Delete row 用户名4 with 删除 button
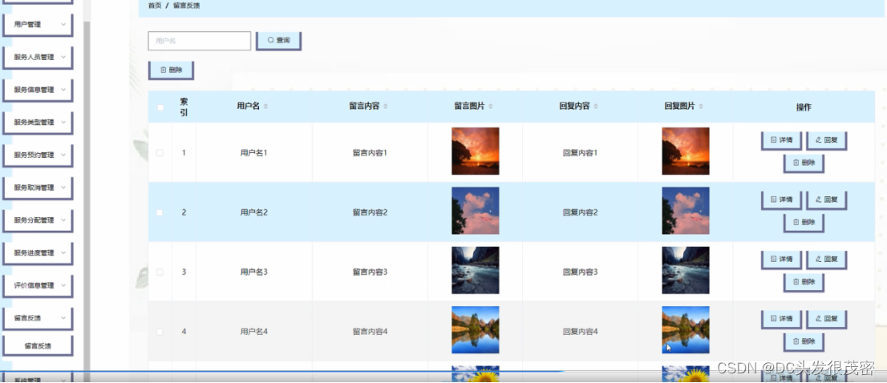The height and width of the screenshot is (383, 887). pyautogui.click(x=804, y=342)
